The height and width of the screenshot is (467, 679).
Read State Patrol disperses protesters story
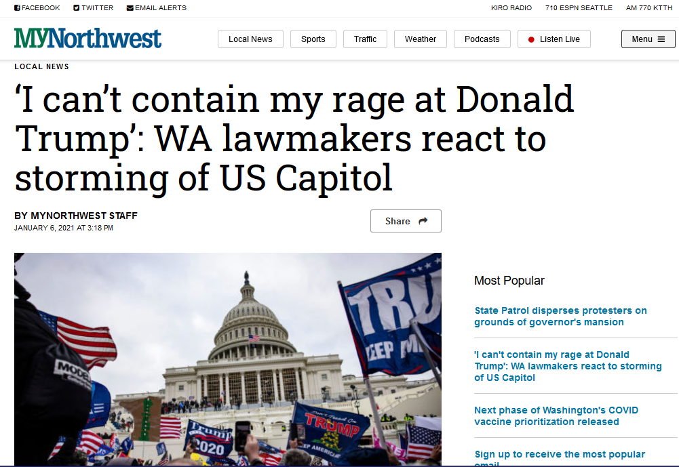560,317
